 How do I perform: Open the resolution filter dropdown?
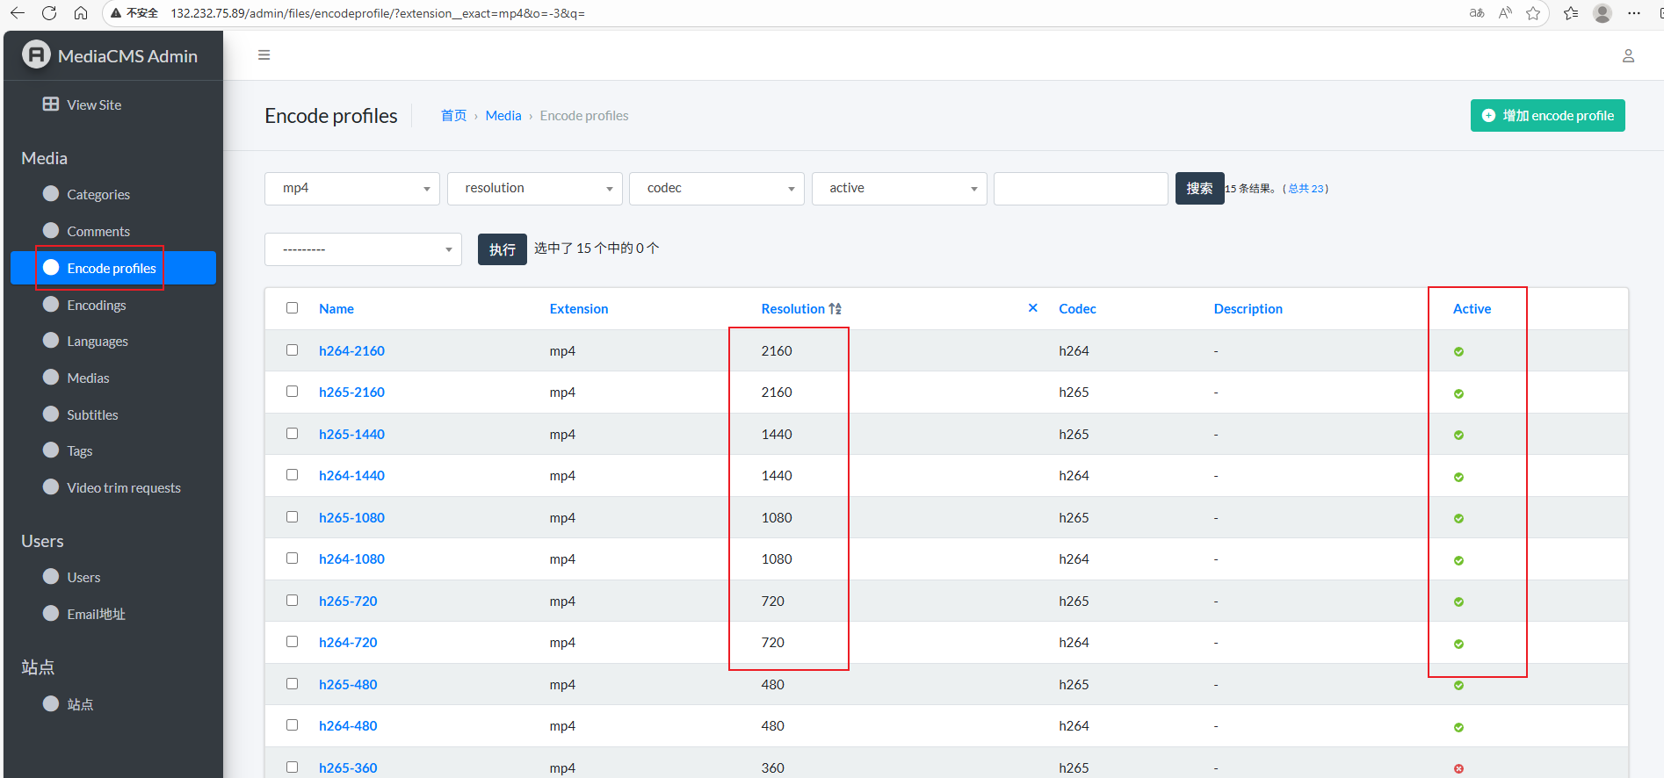coord(534,188)
